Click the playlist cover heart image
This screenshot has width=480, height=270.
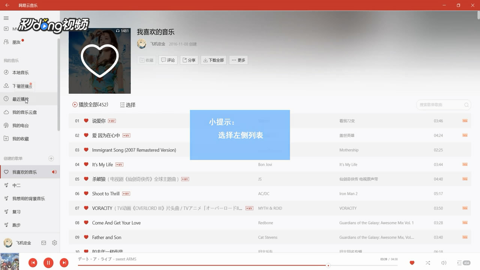click(100, 61)
